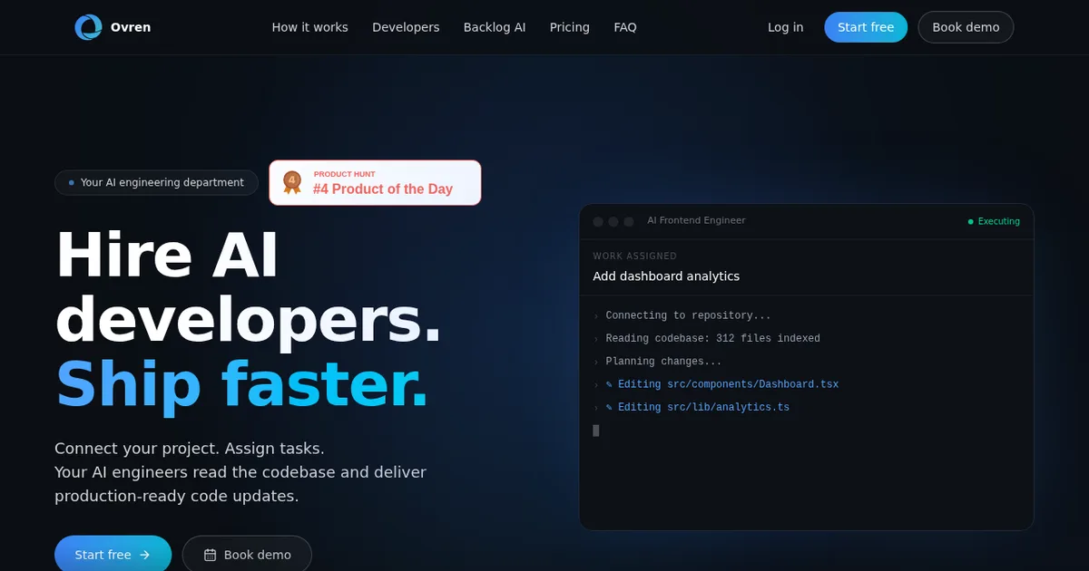Click the hero Book demo button

pos(247,555)
